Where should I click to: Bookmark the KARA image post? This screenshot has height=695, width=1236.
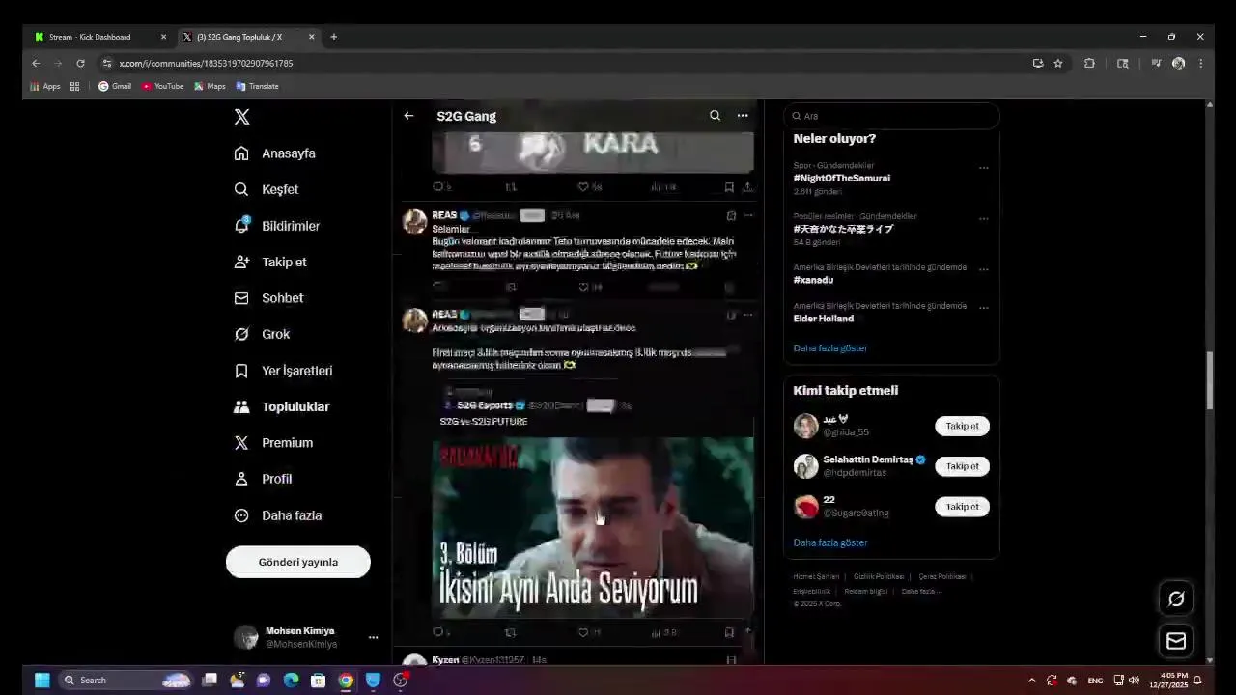pyautogui.click(x=729, y=187)
